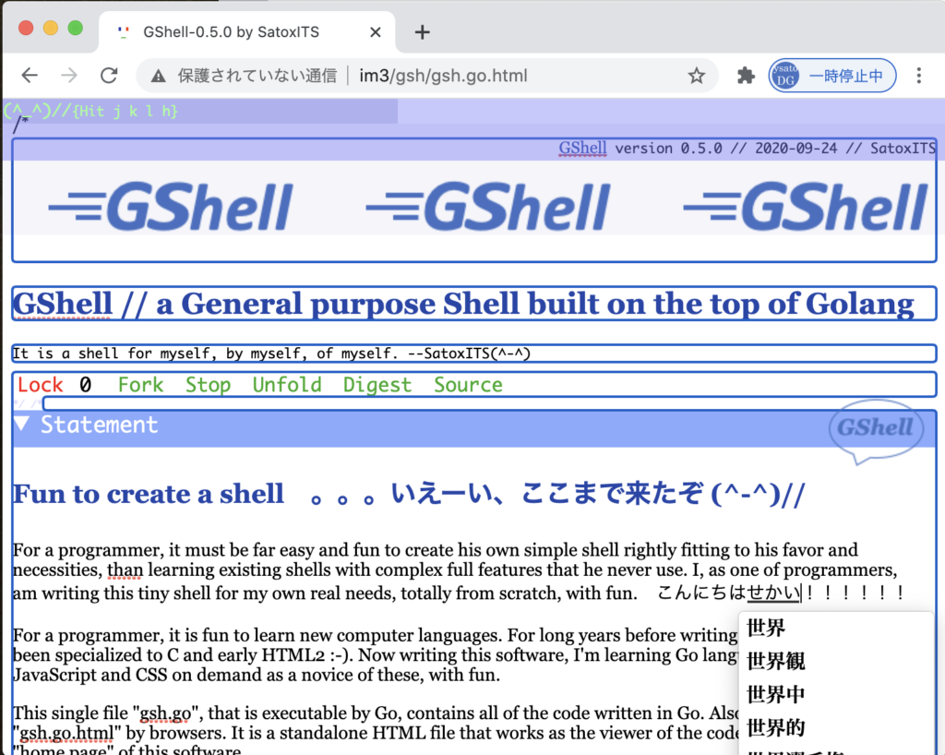Image resolution: width=945 pixels, height=755 pixels.
Task: Select 世界観 from IME candidates
Action: point(775,661)
